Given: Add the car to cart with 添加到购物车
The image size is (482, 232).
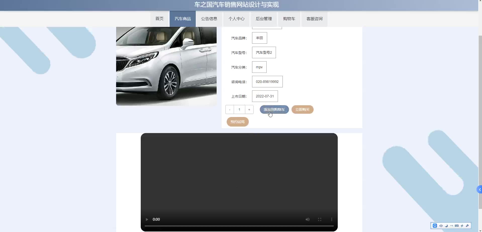Looking at the screenshot, I should pyautogui.click(x=274, y=109).
